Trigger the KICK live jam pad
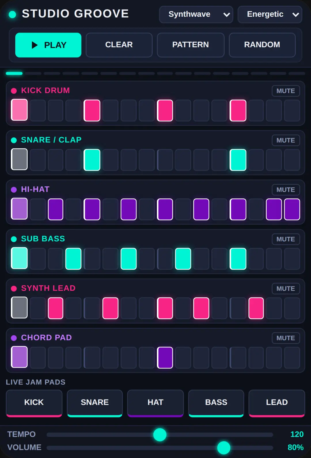 coord(34,403)
